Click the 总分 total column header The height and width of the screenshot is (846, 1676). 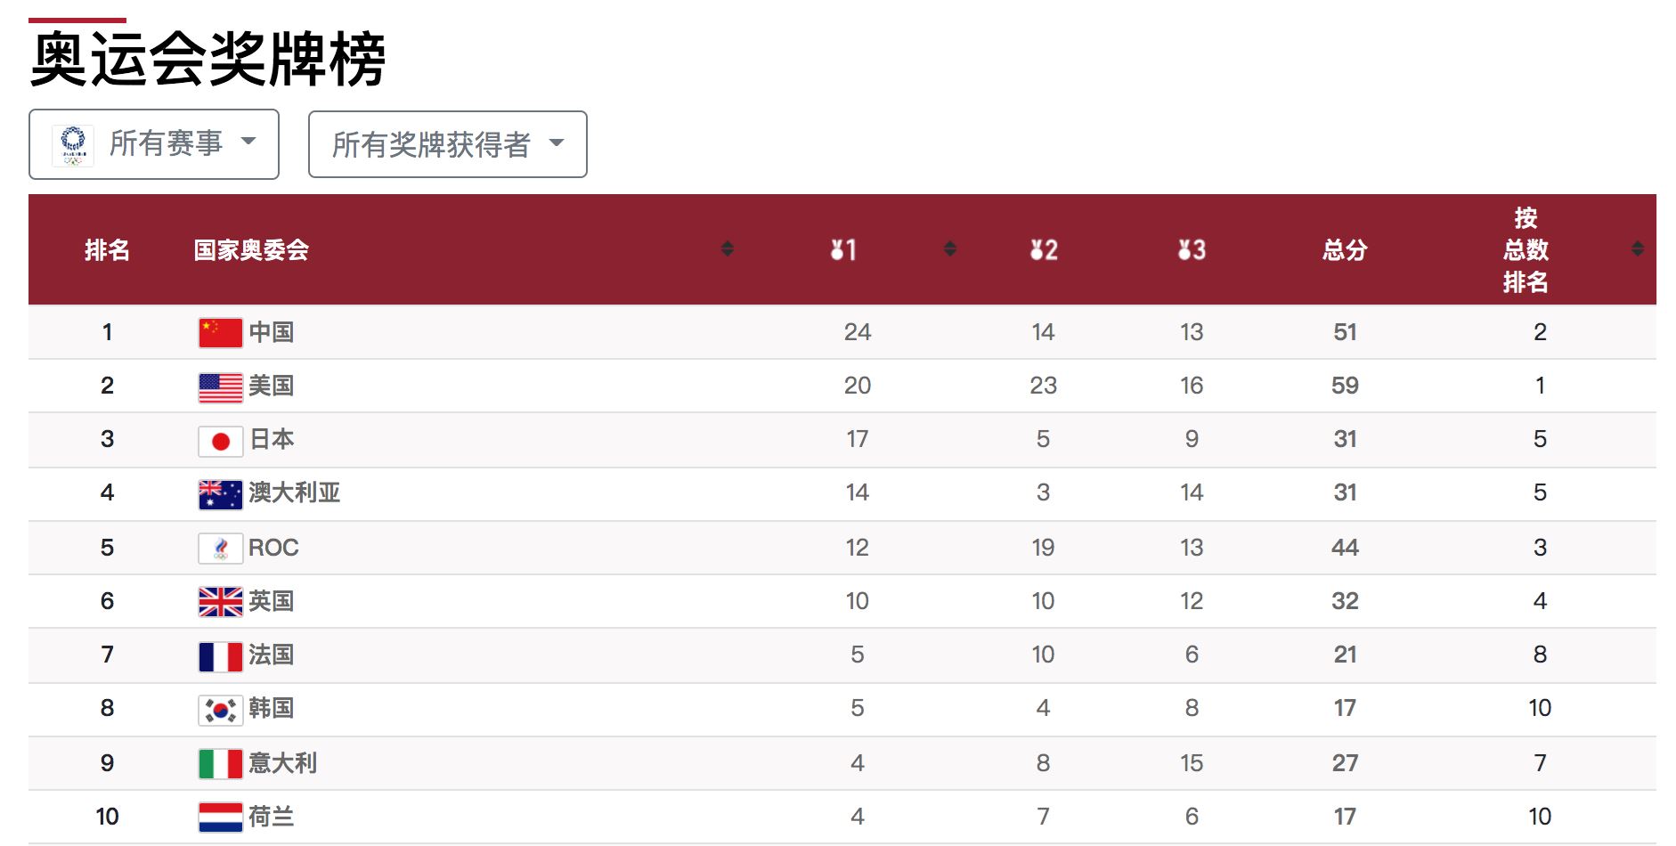point(1344,250)
